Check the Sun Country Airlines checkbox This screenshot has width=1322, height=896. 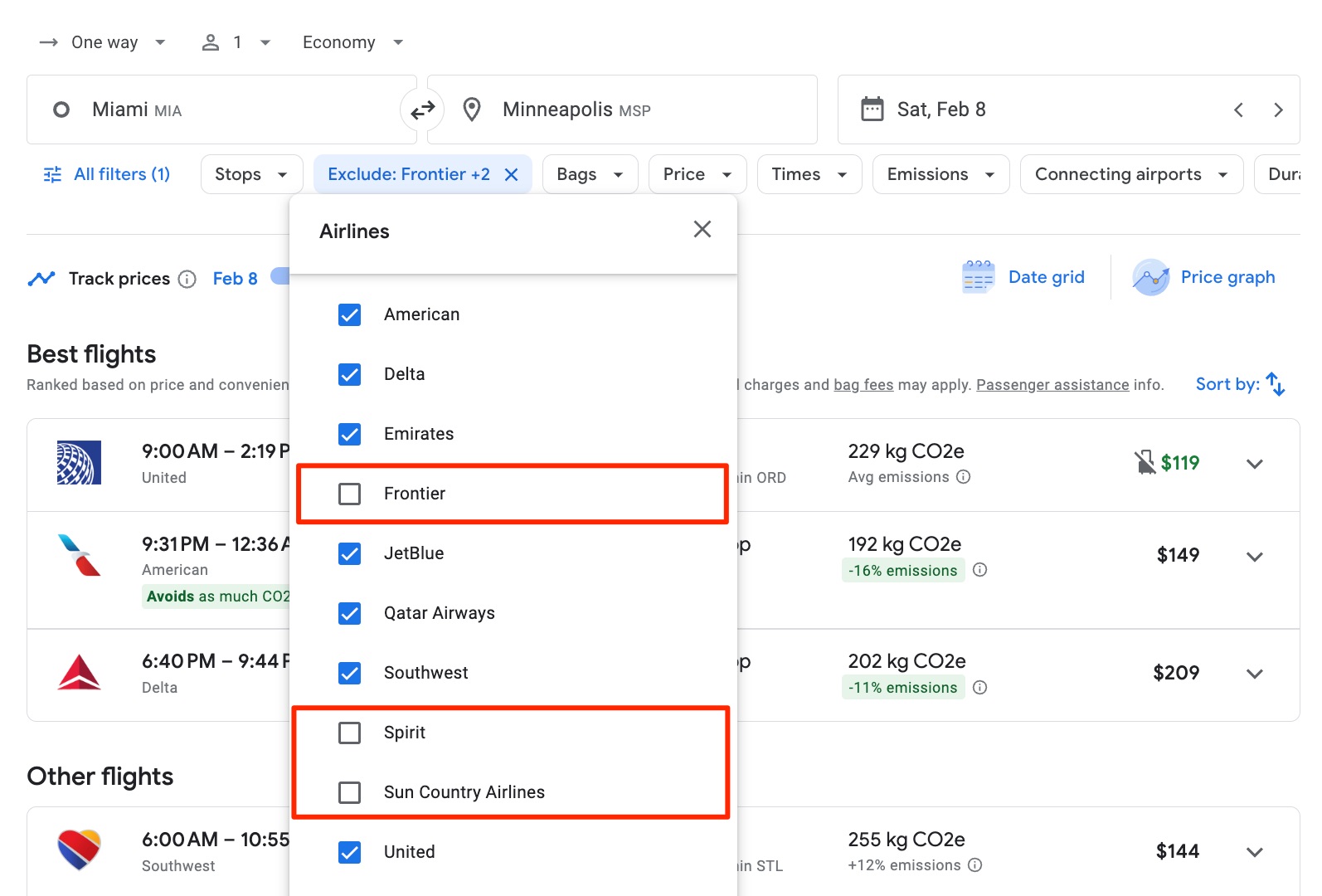(350, 792)
